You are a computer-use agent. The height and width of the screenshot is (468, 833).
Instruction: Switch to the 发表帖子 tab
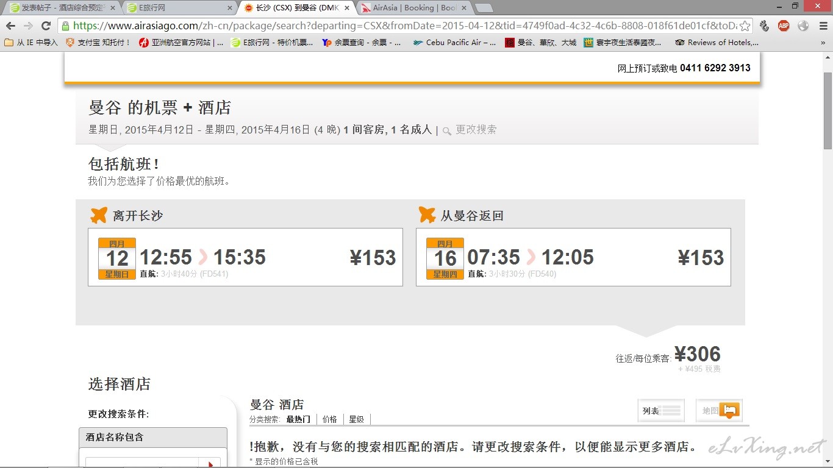61,8
